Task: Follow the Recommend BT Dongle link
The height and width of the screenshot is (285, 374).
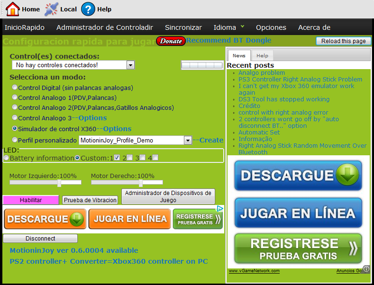Action: coord(228,40)
